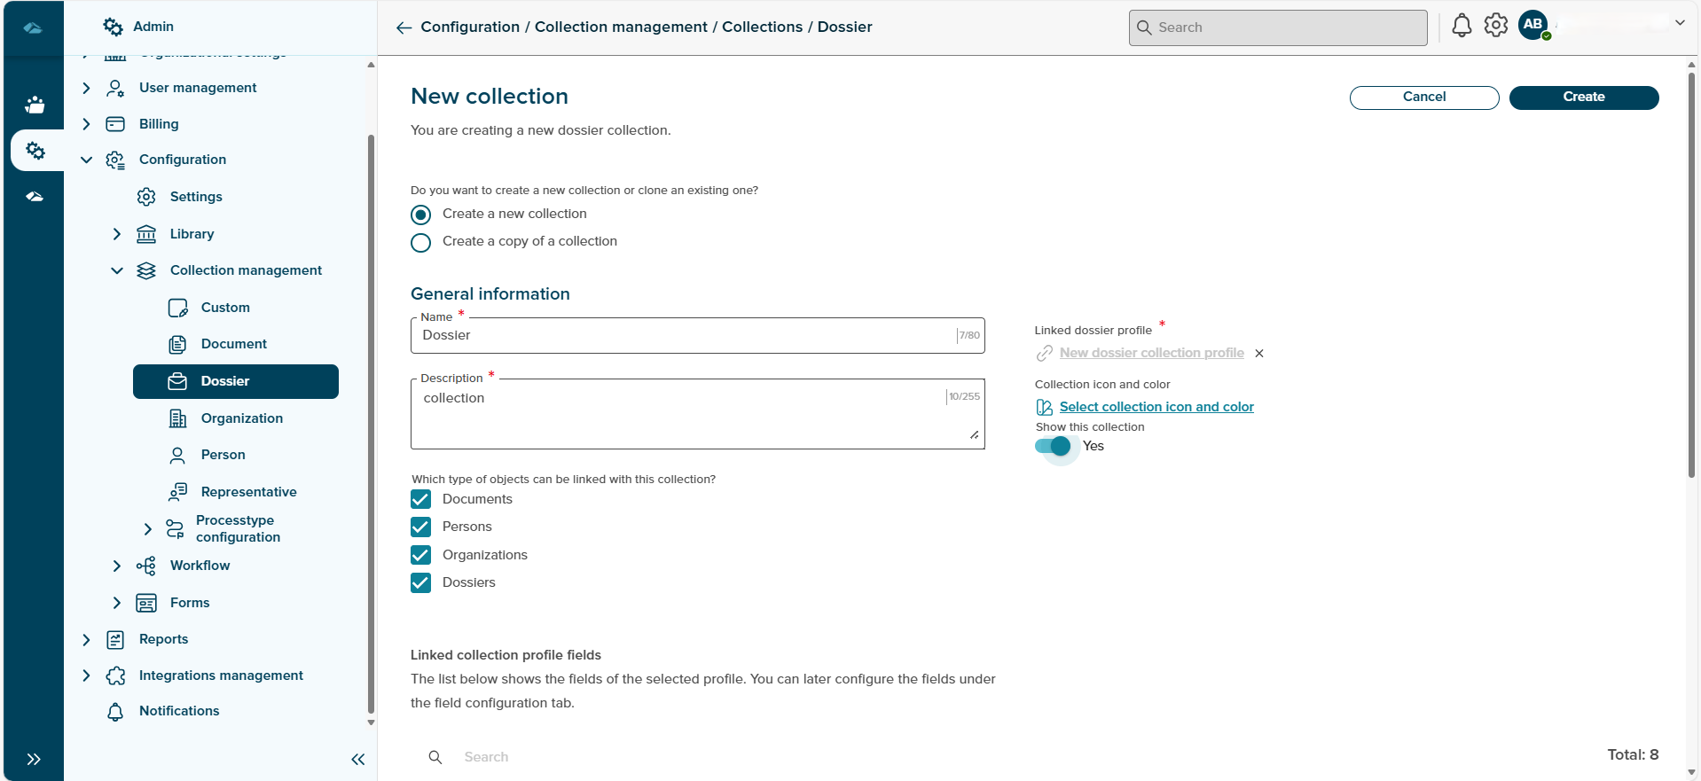Click the back arrow beside breadcrumb
Viewport: 1701px width, 781px height.
coord(404,27)
